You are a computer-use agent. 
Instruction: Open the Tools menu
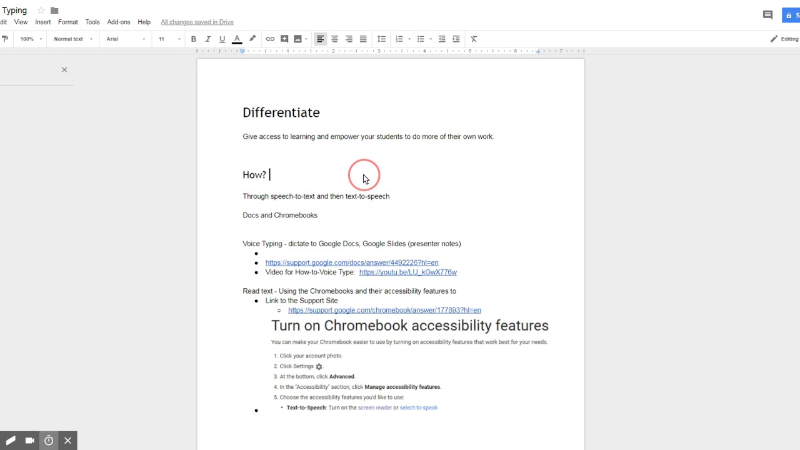tap(92, 22)
